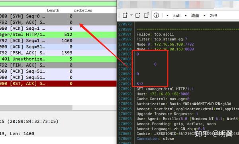Select the GET manager/html HTTP packet row
The height and width of the screenshot is (144, 239).
coord(58,35)
